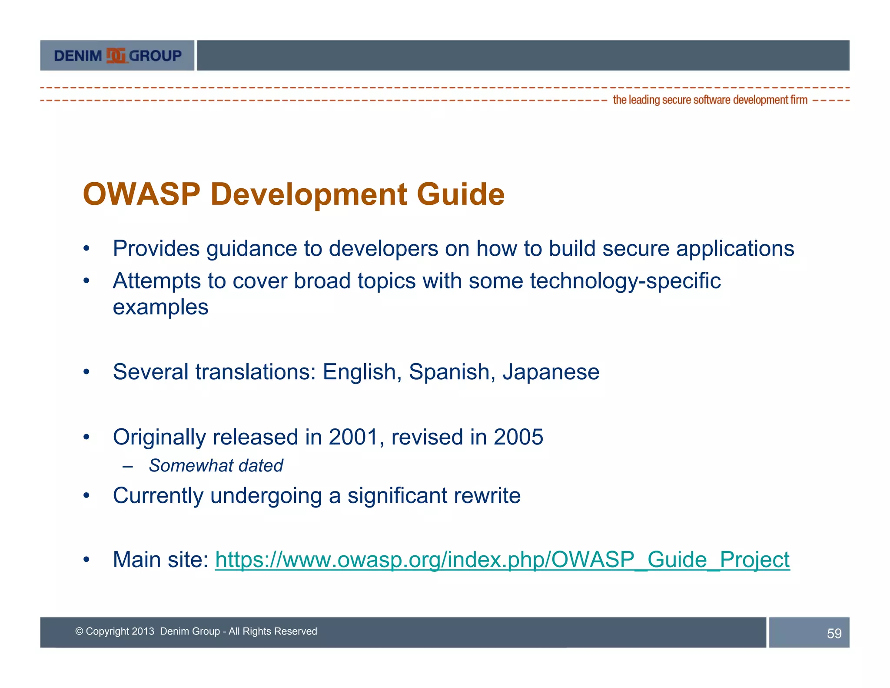Click the tagline leading secure software development firm
Screen dimensions: 890x688
(710, 100)
